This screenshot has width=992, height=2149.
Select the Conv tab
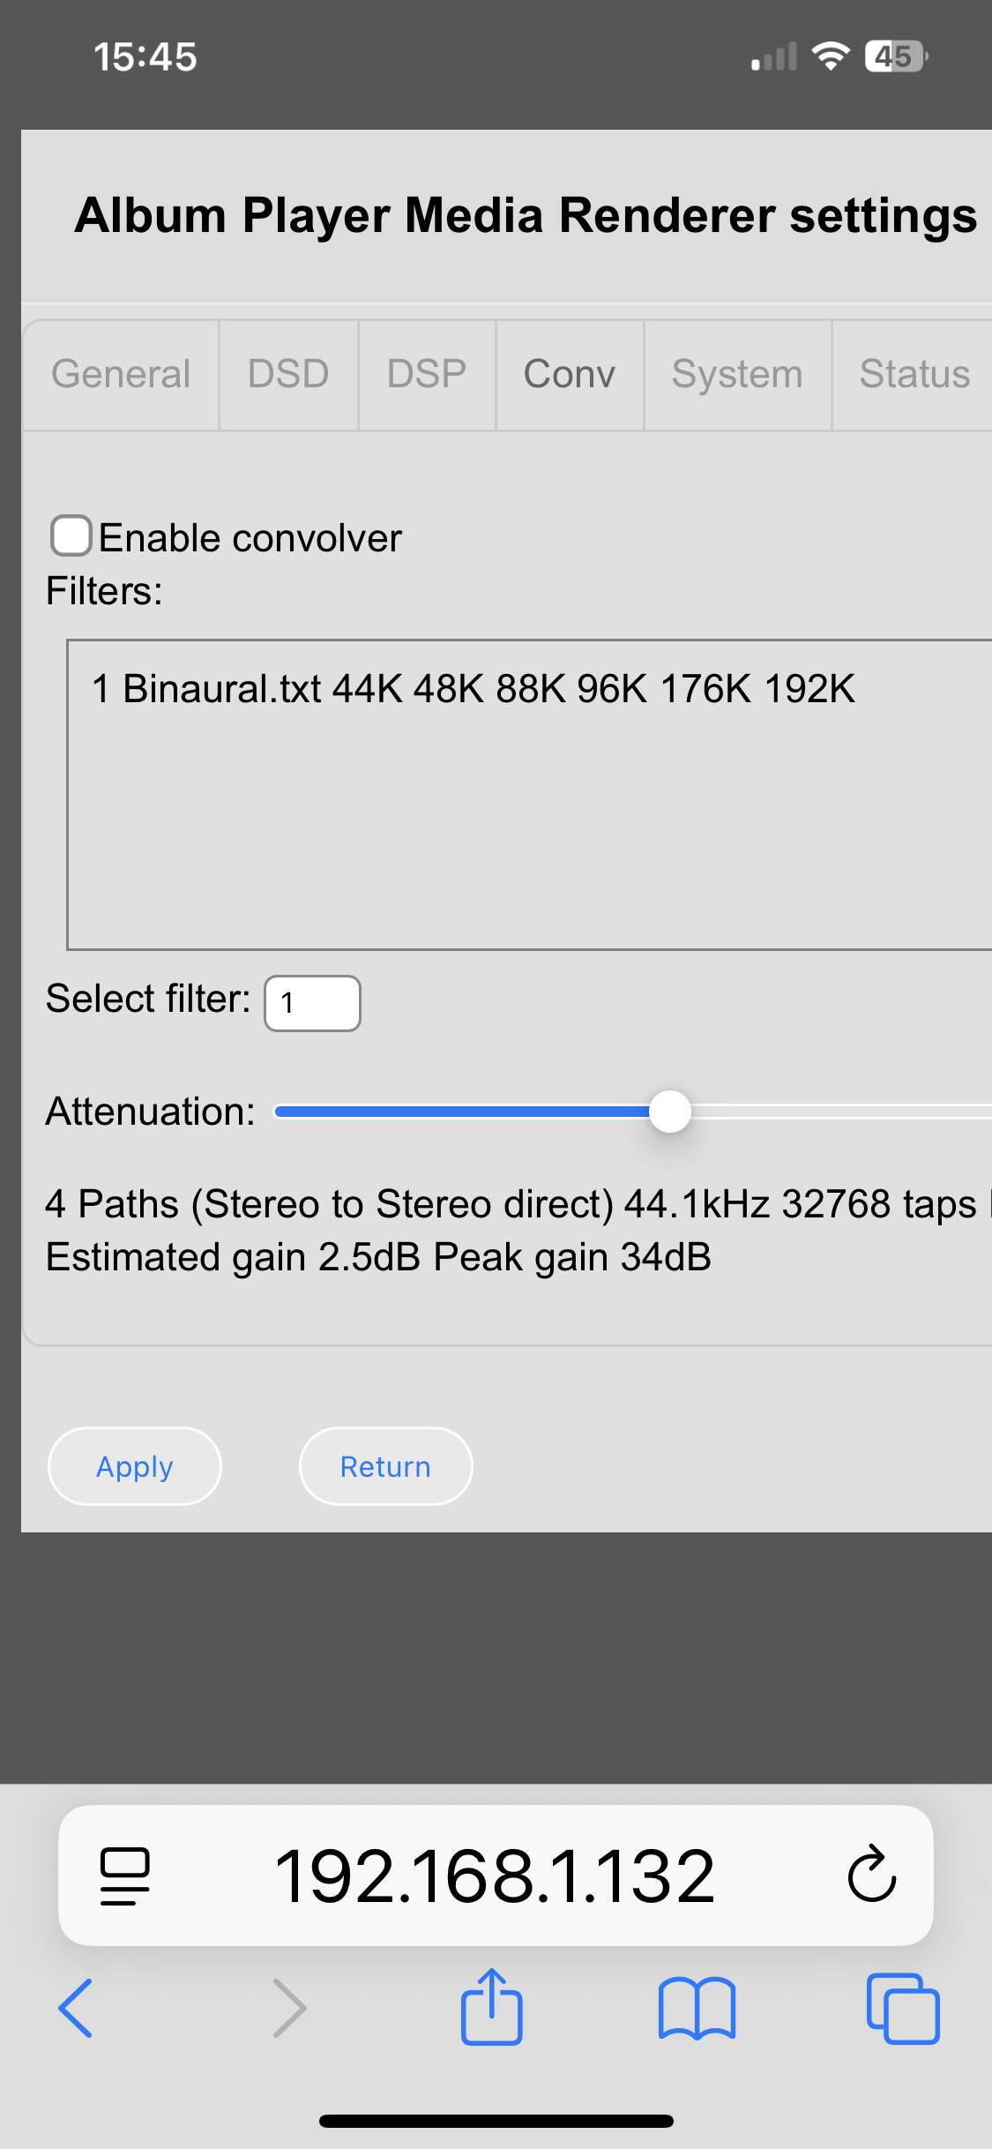pyautogui.click(x=570, y=374)
